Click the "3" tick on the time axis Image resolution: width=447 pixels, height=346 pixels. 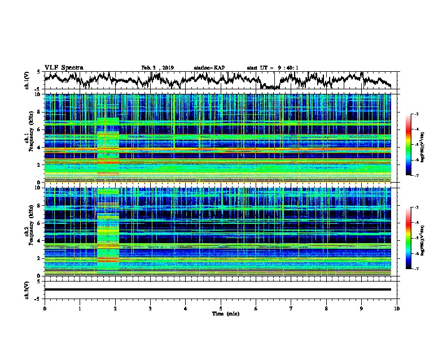point(150,308)
